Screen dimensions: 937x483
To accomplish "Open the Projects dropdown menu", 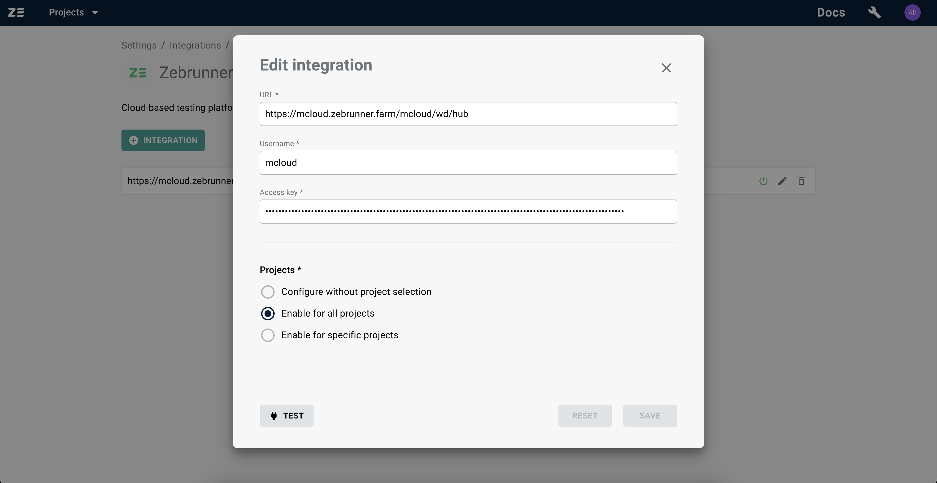I will 73,12.
